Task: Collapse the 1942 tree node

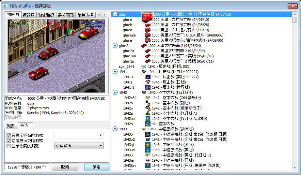Action: click(x=115, y=93)
